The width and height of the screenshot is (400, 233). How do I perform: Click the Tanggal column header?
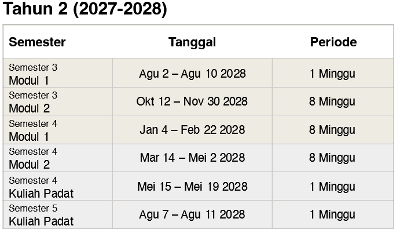[192, 42]
